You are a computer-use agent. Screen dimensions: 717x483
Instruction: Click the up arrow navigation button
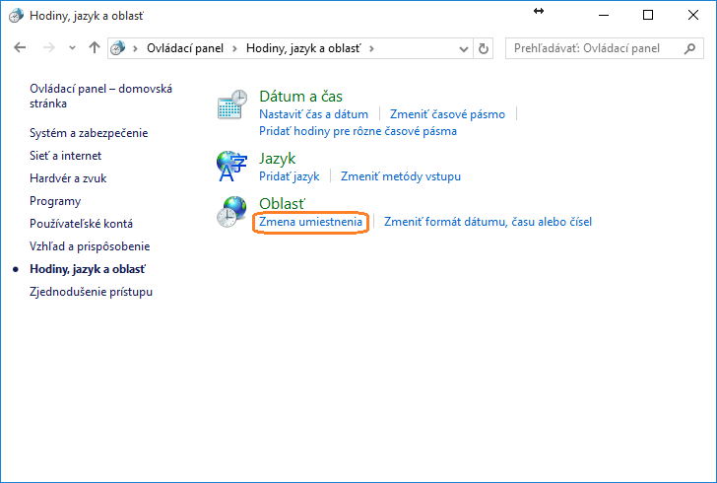tap(95, 47)
